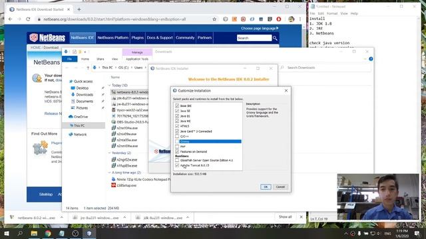Toggle the HTML5 pack checkbox
426x239 pixels.
tap(177, 126)
